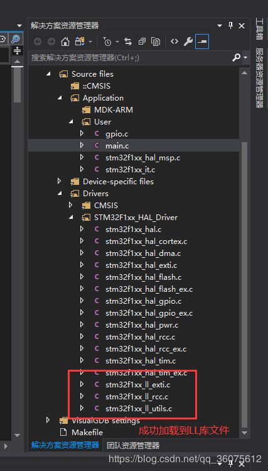Expand the gpio.c file node

tap(82, 133)
